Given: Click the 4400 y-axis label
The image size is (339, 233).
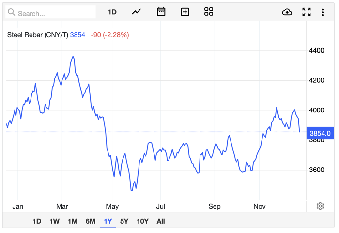Looking at the screenshot, I should [317, 51].
